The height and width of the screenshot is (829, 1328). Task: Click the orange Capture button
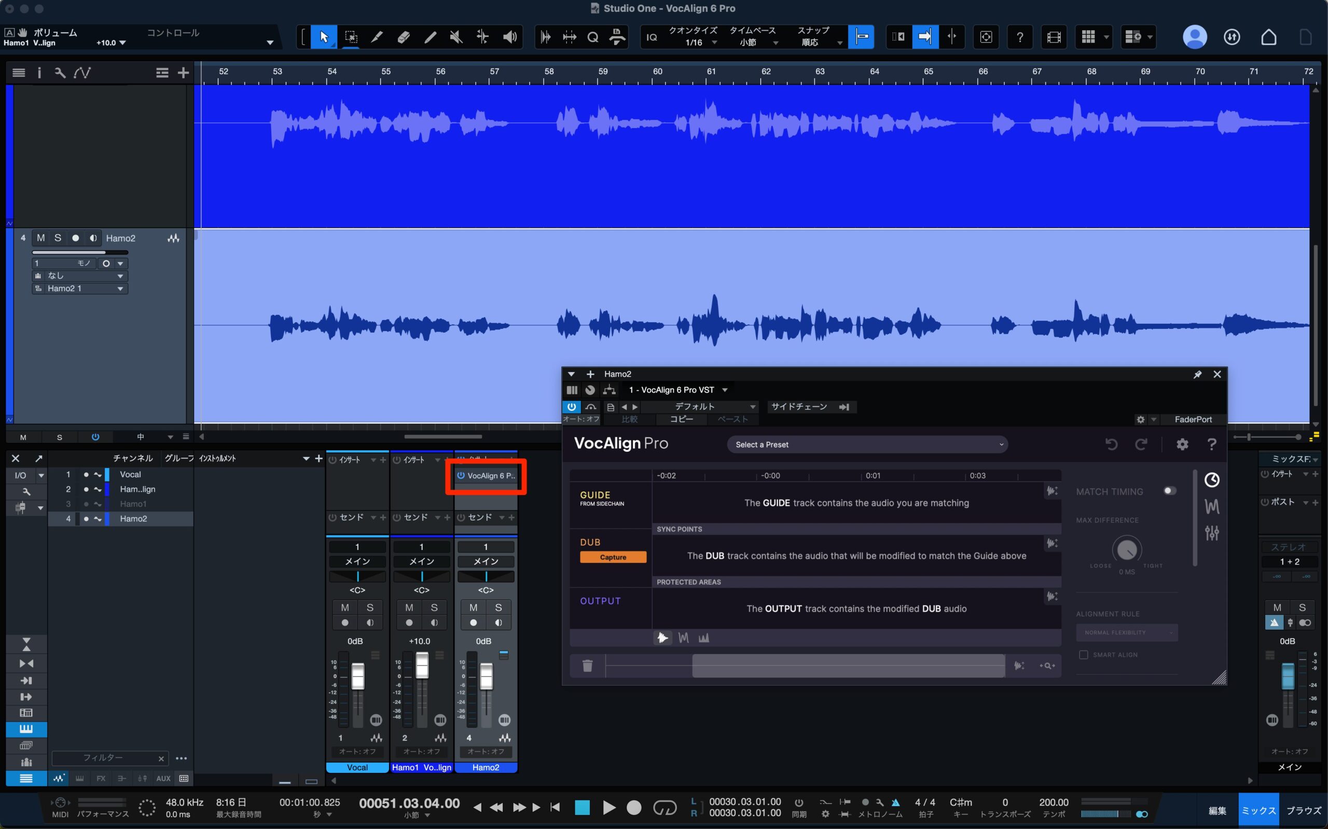(x=613, y=557)
